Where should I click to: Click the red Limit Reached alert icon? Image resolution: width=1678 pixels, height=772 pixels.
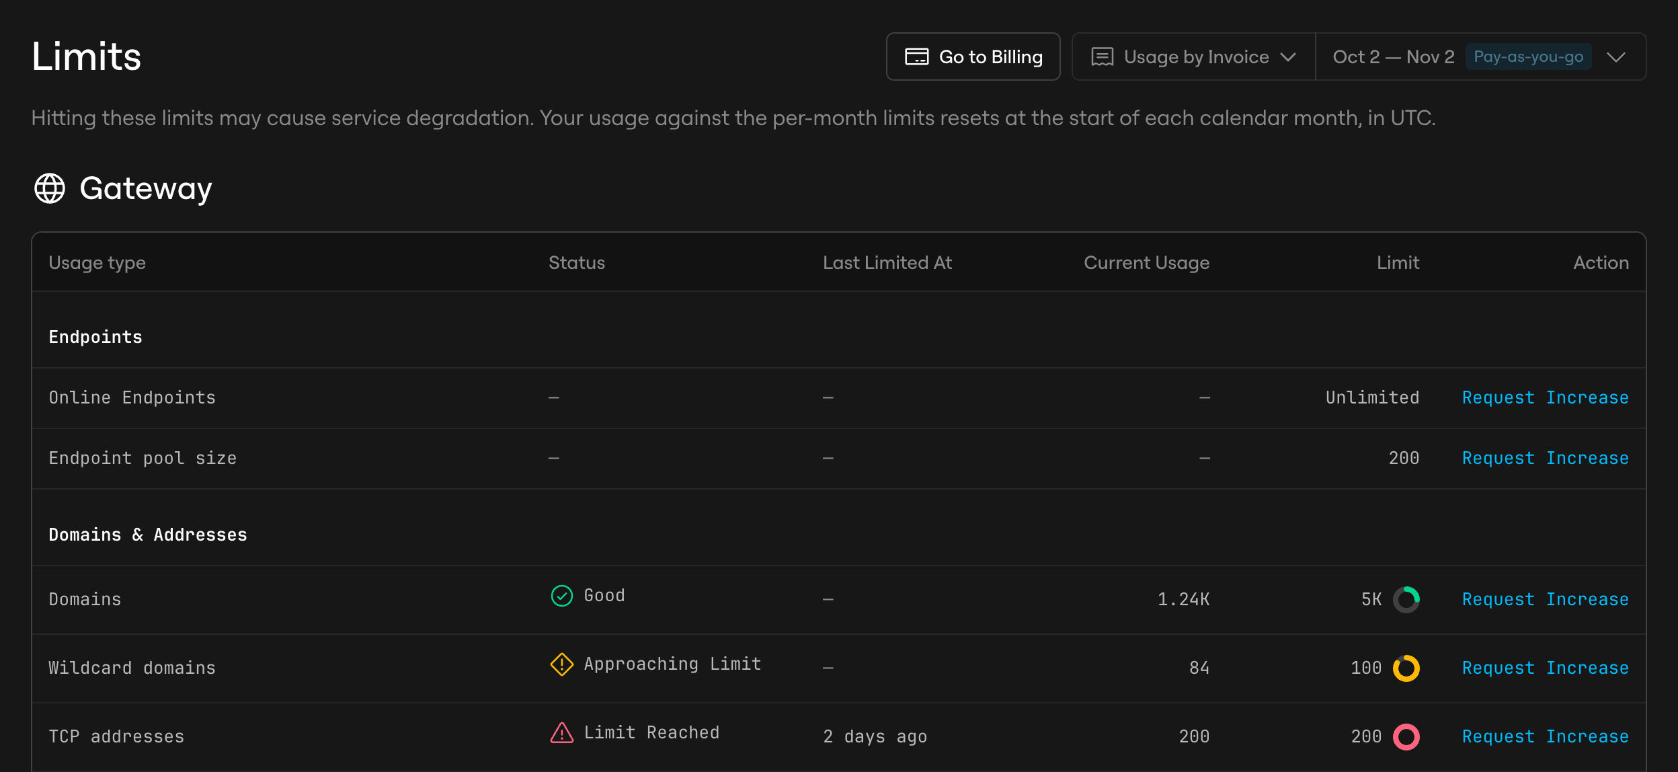562,732
